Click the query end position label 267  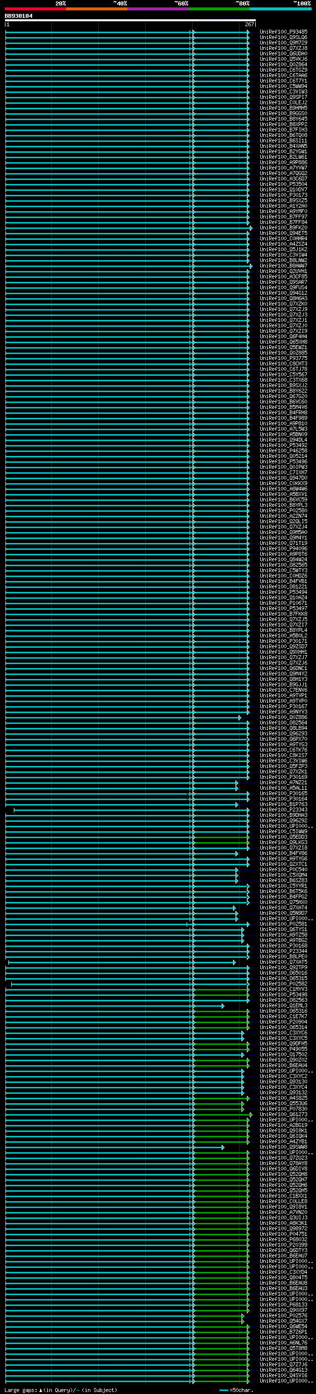[249, 24]
